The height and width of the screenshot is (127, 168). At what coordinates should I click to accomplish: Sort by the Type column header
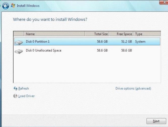[x=147, y=34]
